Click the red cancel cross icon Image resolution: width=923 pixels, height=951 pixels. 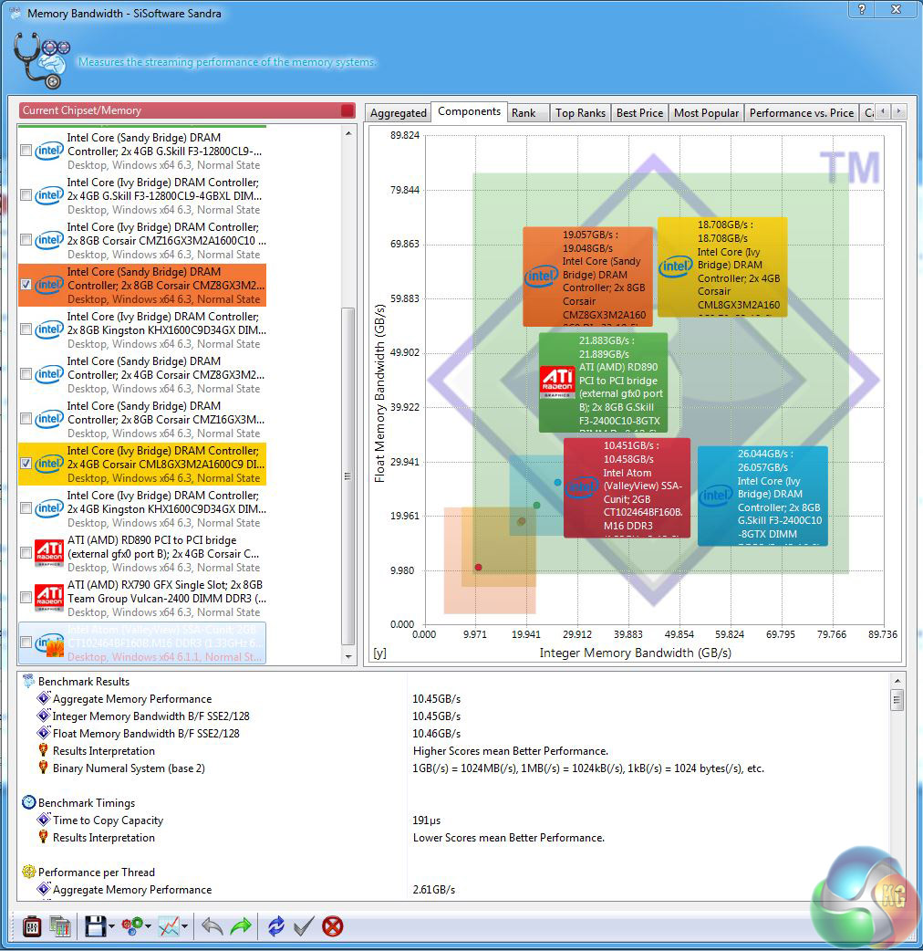click(333, 926)
